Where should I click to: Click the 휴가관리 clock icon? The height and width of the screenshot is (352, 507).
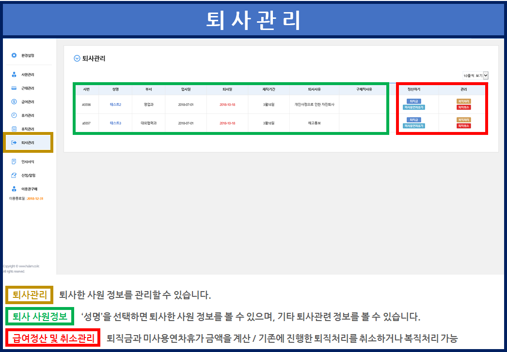click(14, 116)
